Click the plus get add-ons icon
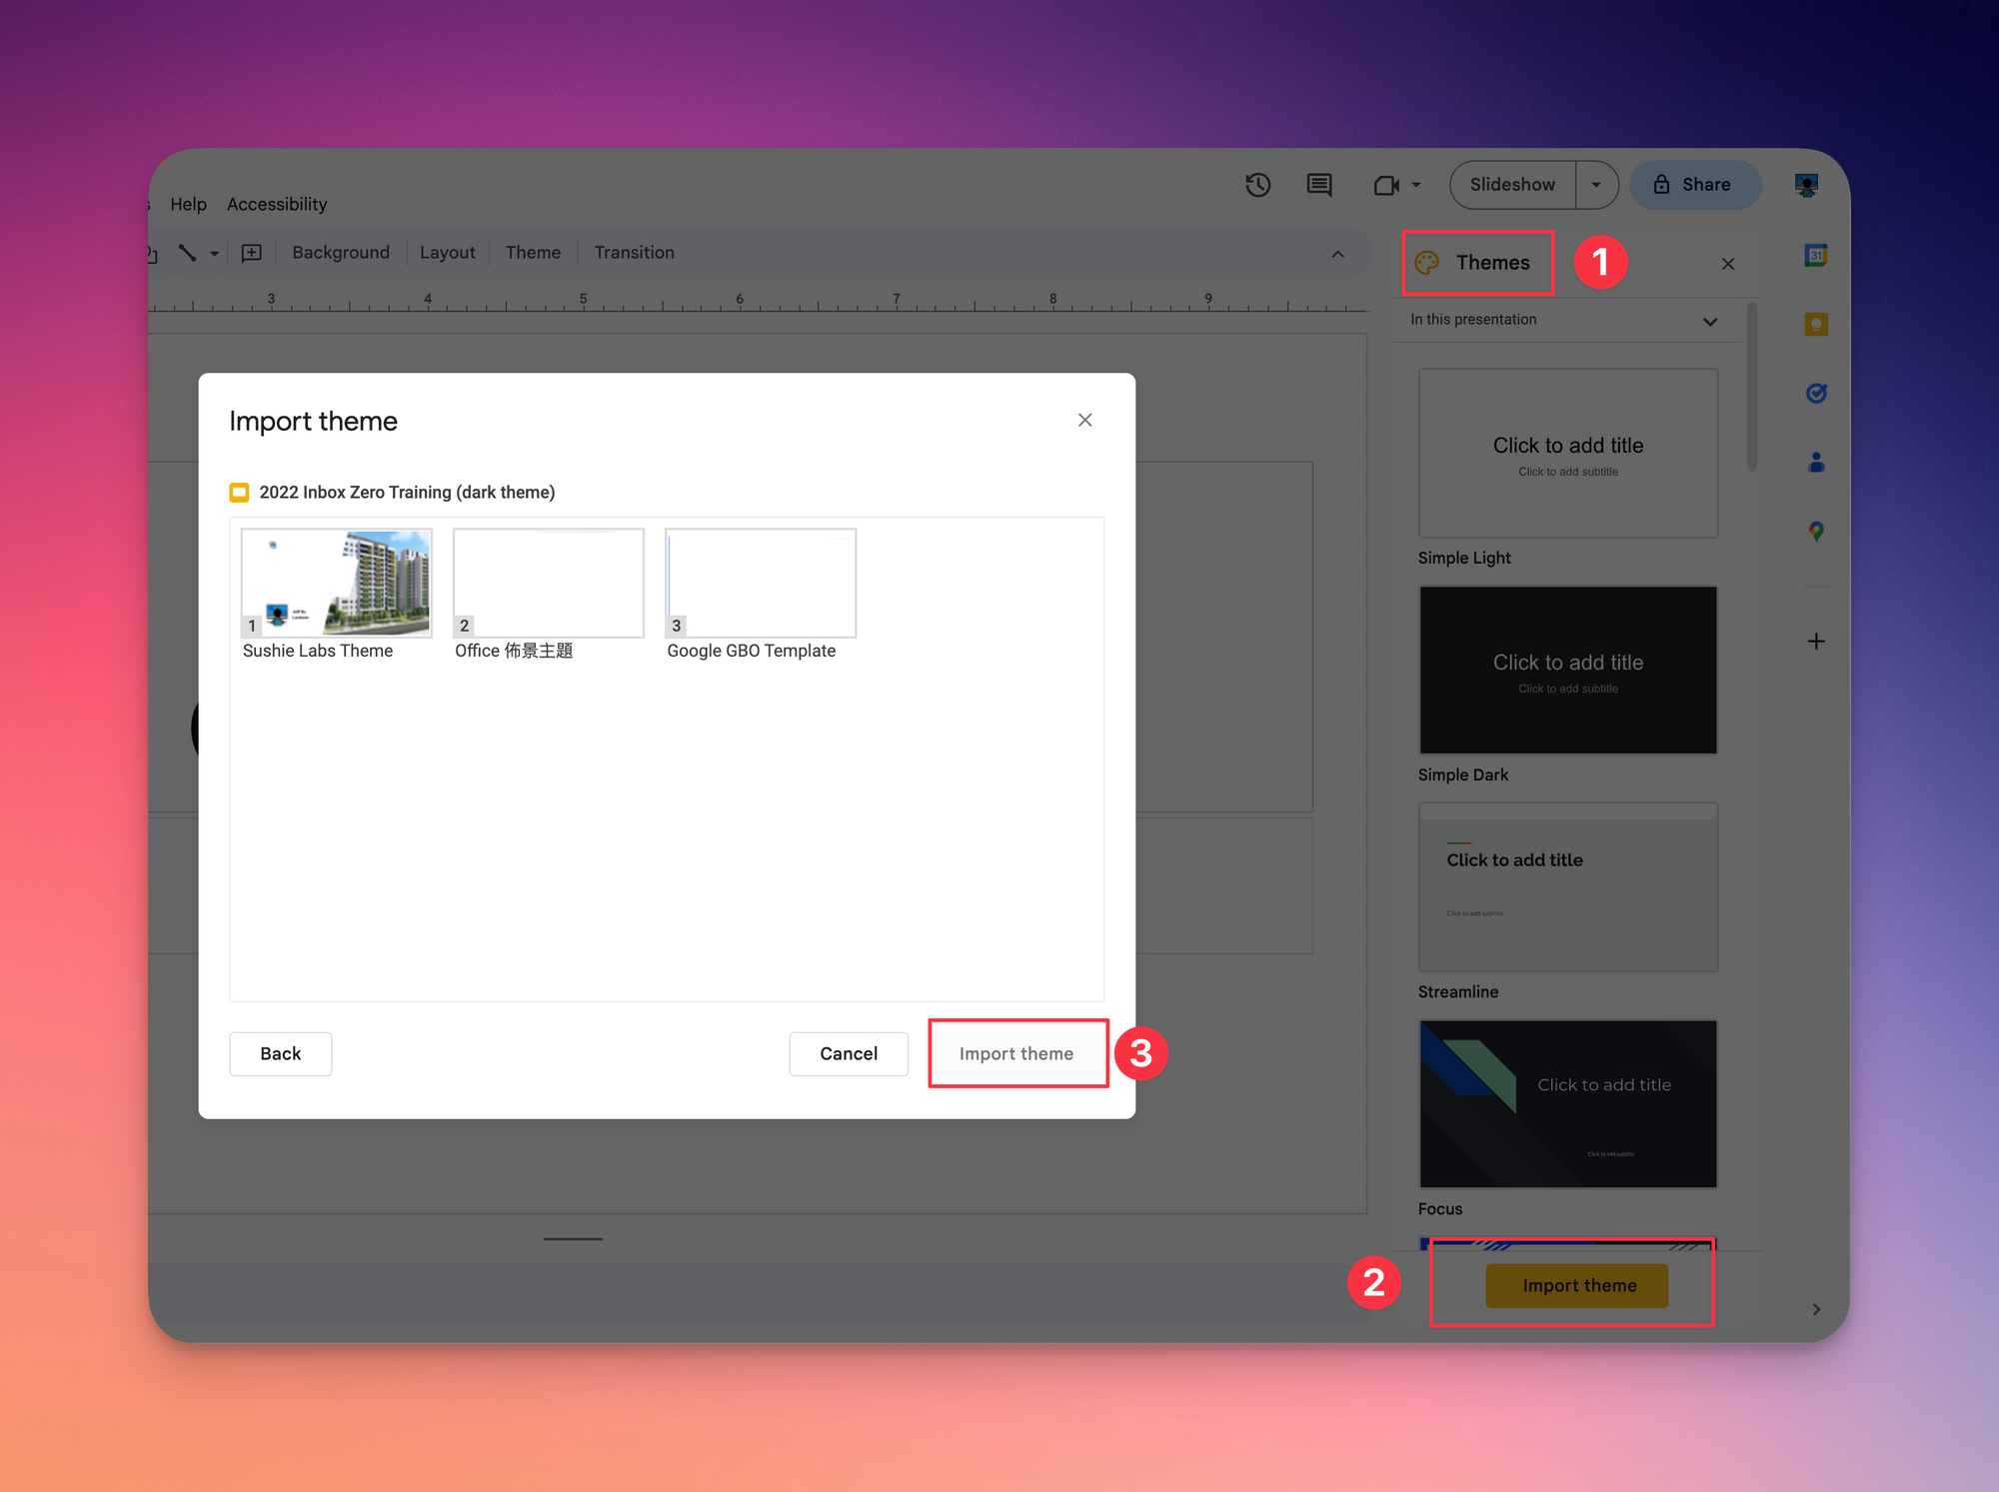 click(x=1816, y=642)
